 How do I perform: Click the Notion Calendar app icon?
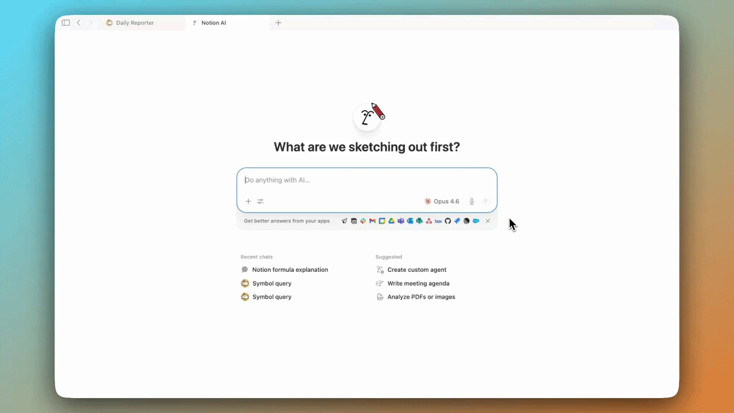[x=354, y=221]
